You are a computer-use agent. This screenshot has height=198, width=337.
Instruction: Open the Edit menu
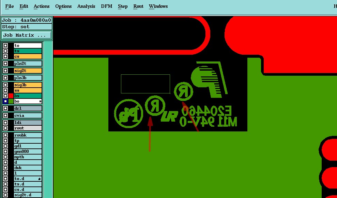coord(24,6)
